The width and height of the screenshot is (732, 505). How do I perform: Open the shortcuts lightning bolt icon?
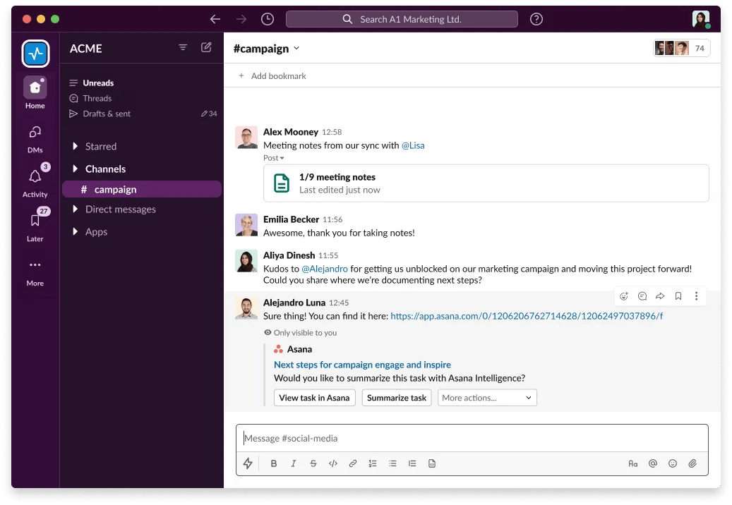pyautogui.click(x=248, y=463)
